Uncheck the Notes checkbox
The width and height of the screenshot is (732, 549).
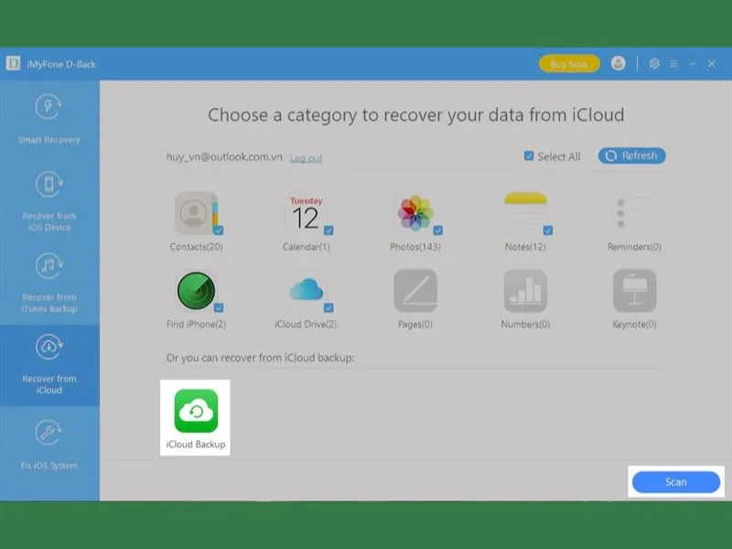coord(548,231)
